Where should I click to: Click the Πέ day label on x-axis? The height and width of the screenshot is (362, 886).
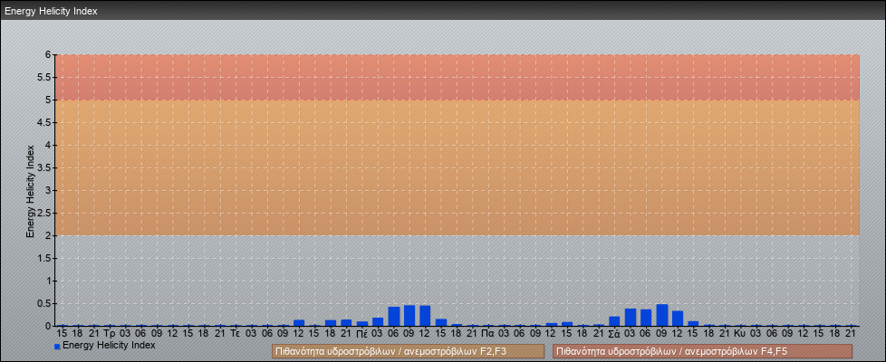coord(362,334)
